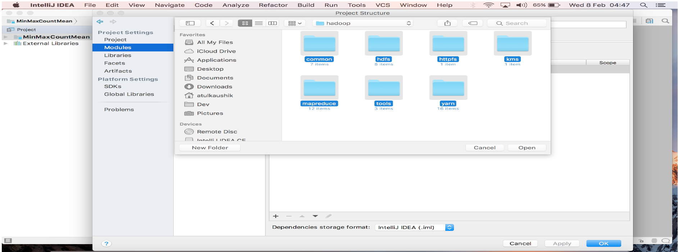This screenshot has width=678, height=252.
Task: Open the Analyze menu
Action: click(x=236, y=5)
